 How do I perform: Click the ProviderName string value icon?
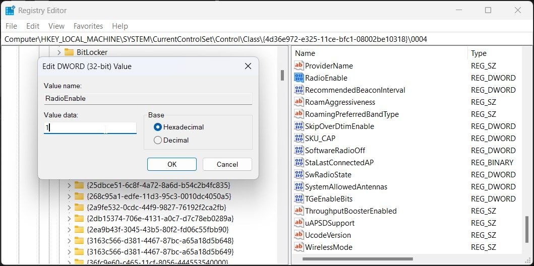pos(299,65)
